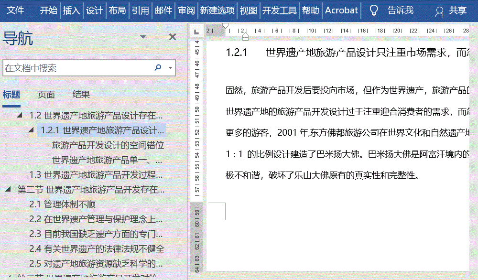Viewport: 478px width, 280px height.
Task: Click the Tell Me lightbulb icon
Action: [x=374, y=10]
